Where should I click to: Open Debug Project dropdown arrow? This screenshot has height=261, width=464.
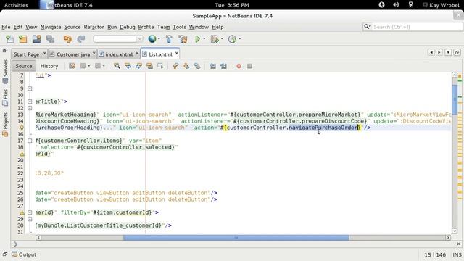pyautogui.click(x=222, y=38)
